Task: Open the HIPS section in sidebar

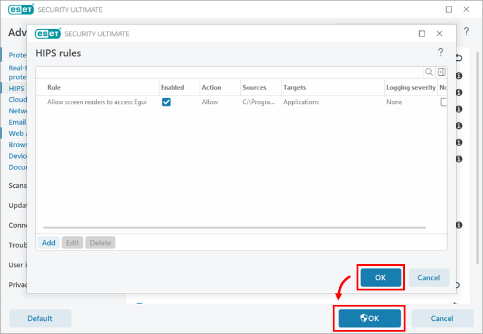Action: [16, 88]
